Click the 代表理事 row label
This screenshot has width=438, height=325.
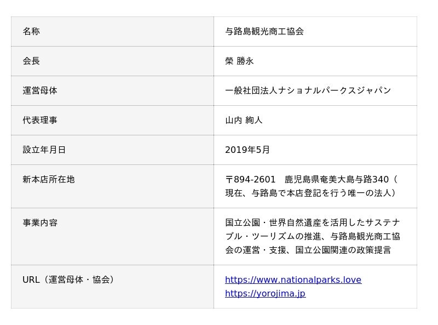(x=40, y=121)
